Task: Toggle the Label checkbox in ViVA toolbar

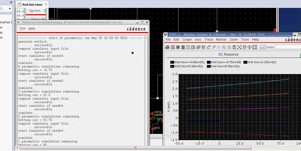Action: (262, 47)
